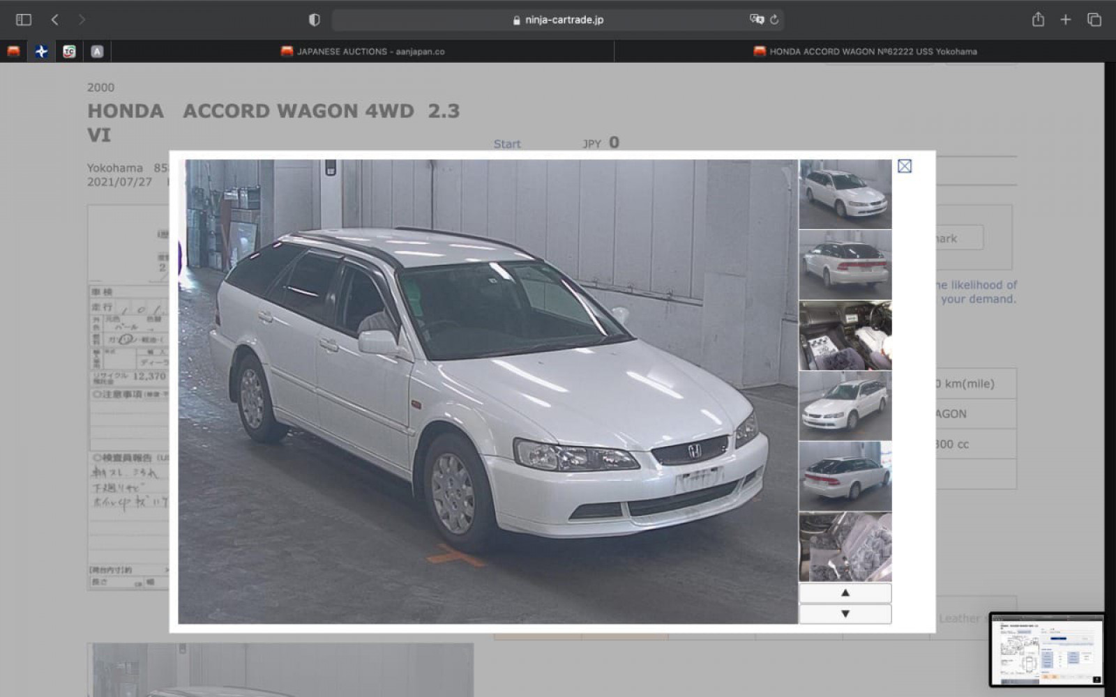Move the thumbnail list up with the up arrow

point(845,593)
